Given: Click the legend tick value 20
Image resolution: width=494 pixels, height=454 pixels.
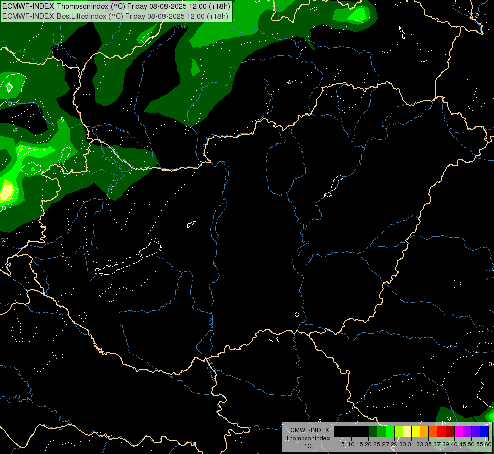Looking at the screenshot, I should pos(368,444).
